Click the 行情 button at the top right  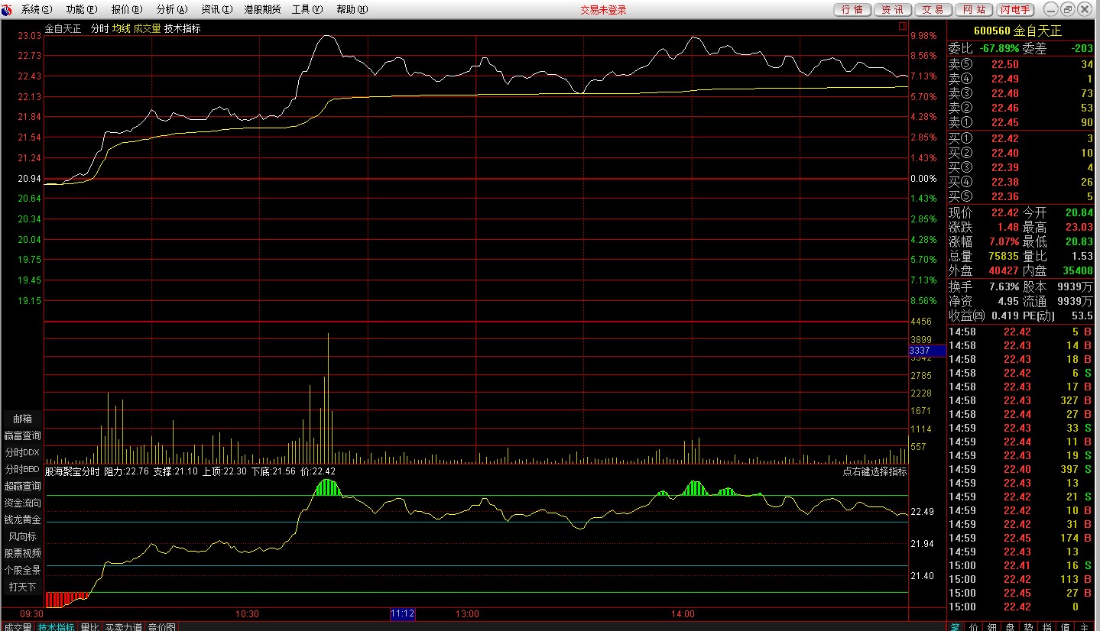pyautogui.click(x=852, y=9)
